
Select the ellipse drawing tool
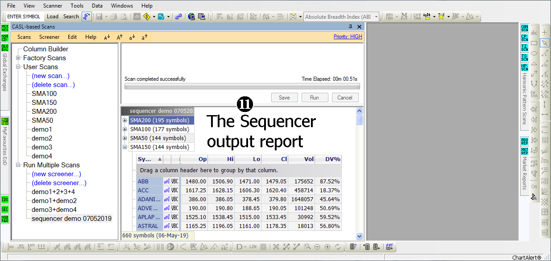coord(534,53)
